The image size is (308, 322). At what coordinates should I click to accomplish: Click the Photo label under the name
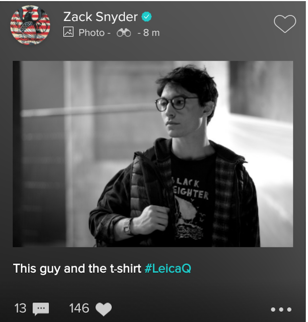click(92, 33)
